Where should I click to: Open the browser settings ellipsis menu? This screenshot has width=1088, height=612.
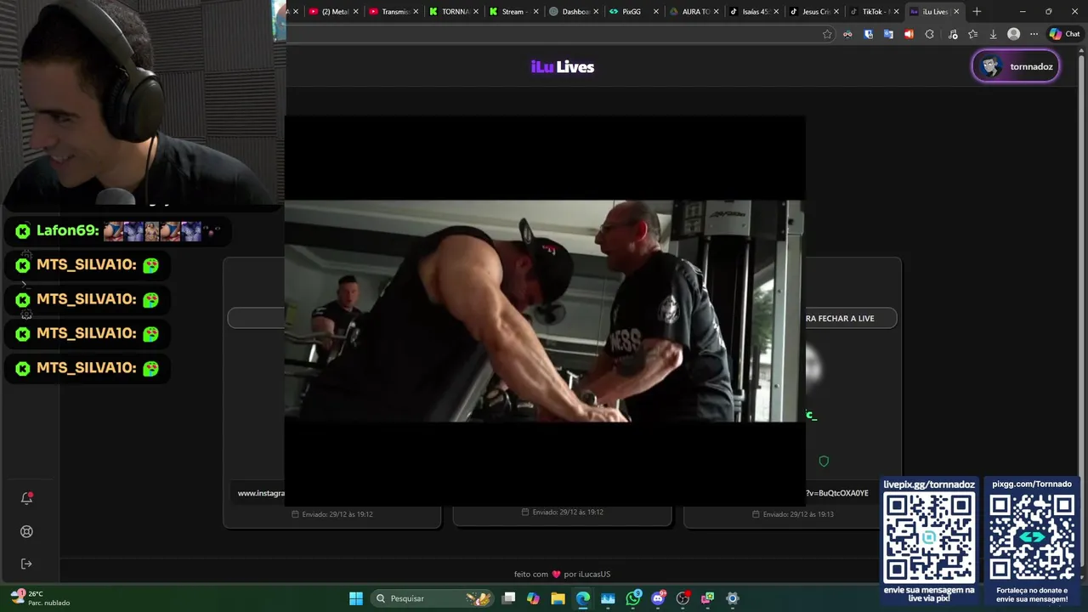(x=1034, y=34)
